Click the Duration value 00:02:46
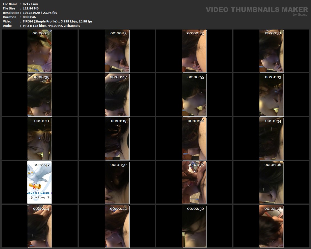 point(29,17)
